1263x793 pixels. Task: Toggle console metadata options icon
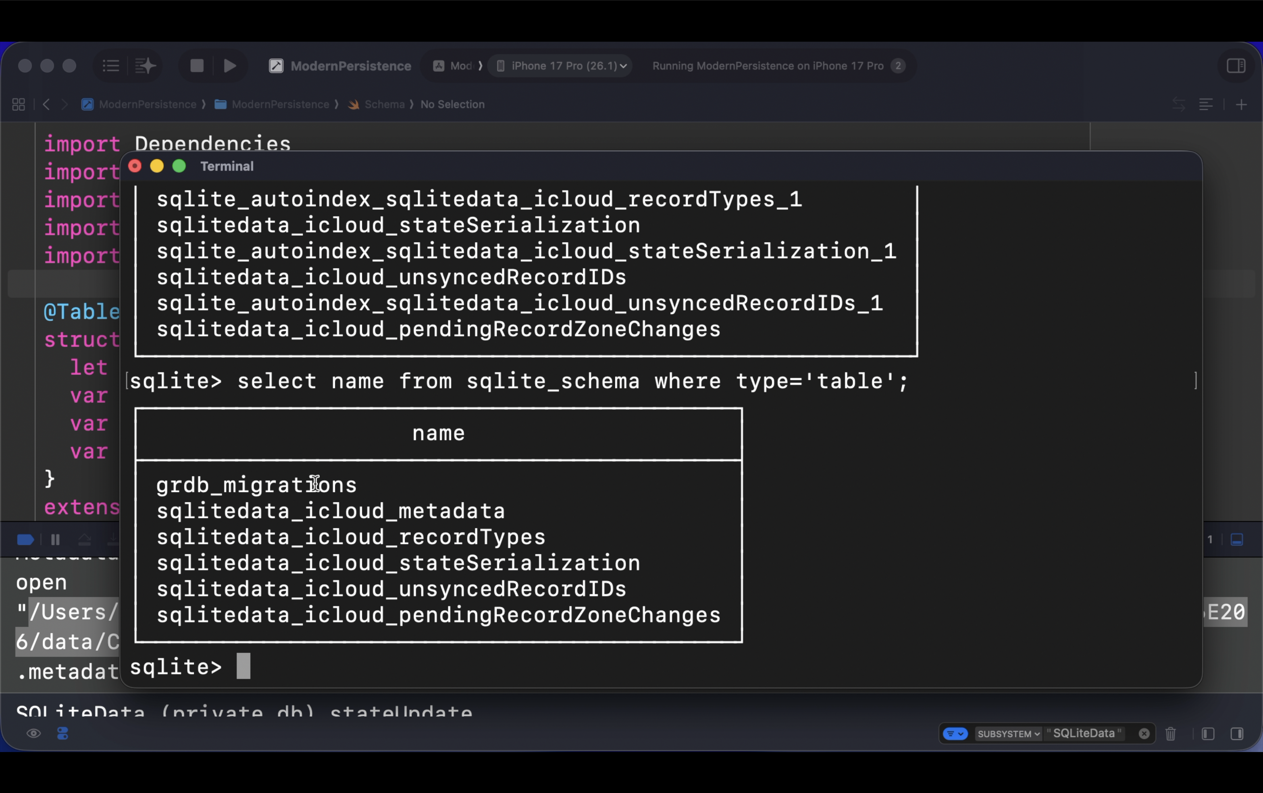(x=62, y=733)
